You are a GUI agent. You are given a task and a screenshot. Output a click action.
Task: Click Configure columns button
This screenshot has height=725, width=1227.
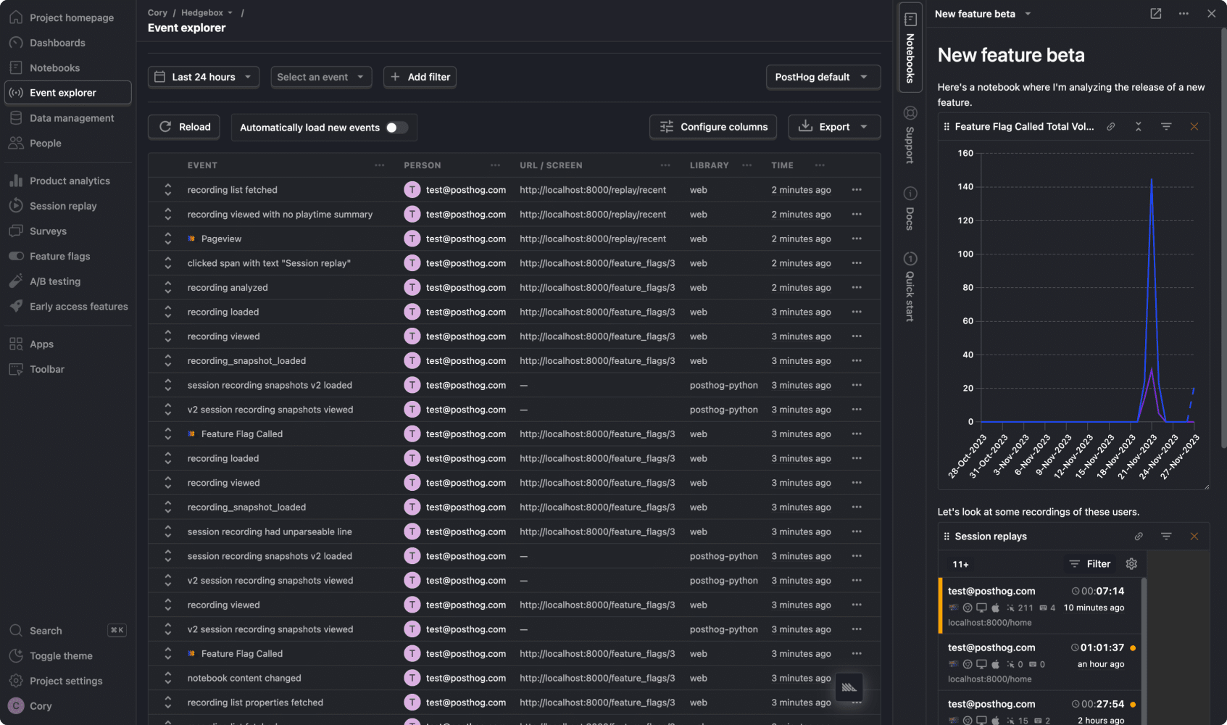(x=714, y=127)
